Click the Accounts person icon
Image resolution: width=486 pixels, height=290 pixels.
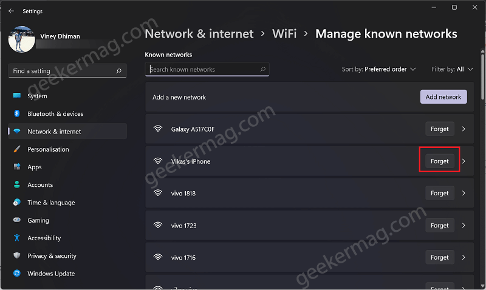[17, 185]
